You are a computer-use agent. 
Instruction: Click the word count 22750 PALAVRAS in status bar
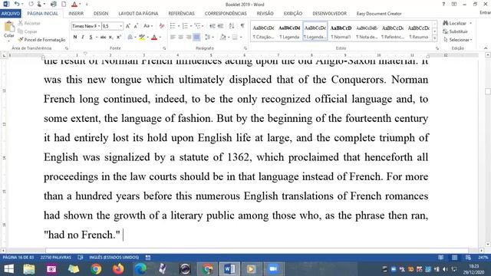56,258
